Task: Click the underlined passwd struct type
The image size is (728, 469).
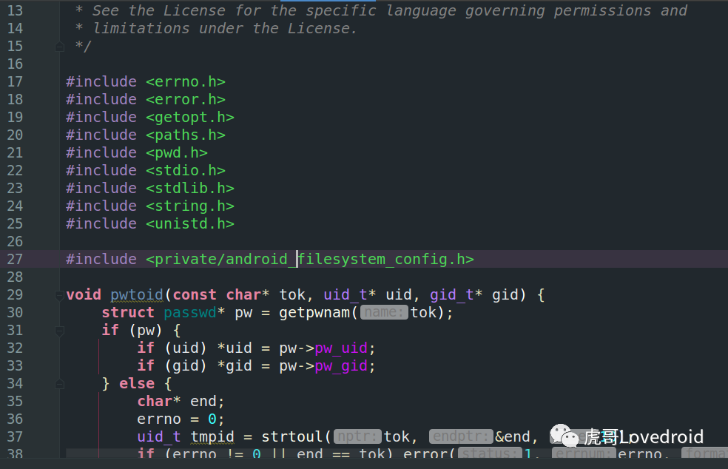Action: click(190, 312)
